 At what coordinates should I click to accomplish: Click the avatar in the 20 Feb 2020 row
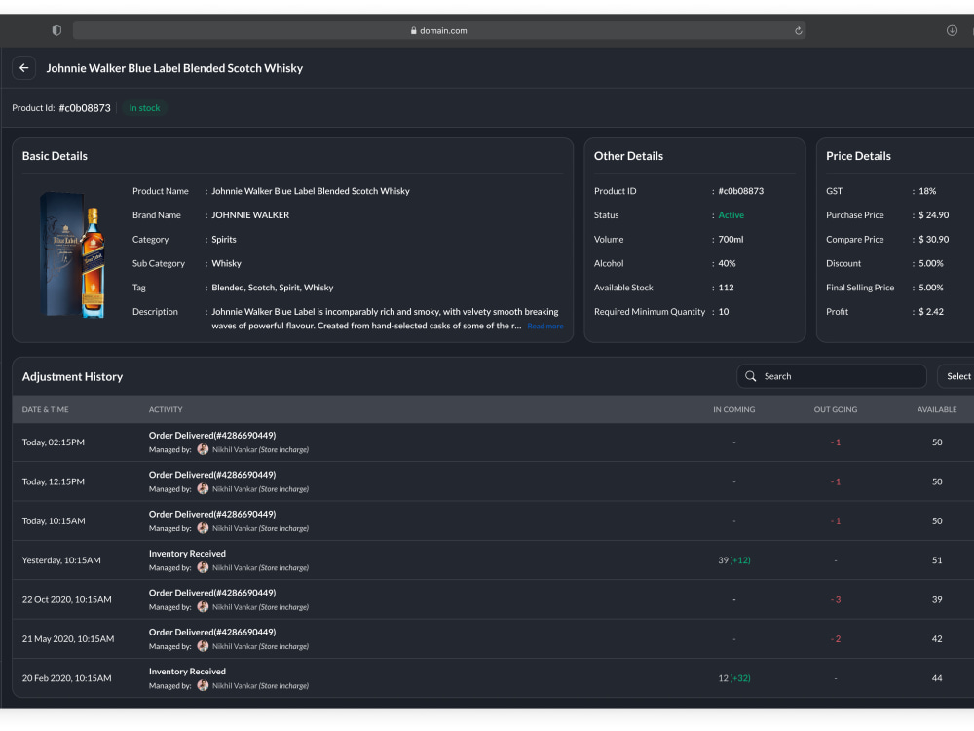point(203,685)
